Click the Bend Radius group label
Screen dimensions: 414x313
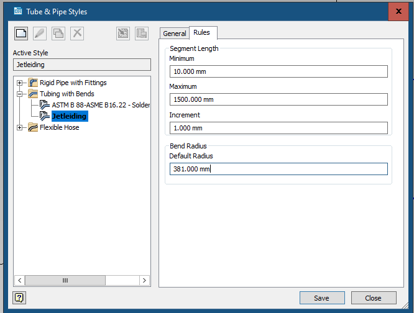tap(188, 146)
